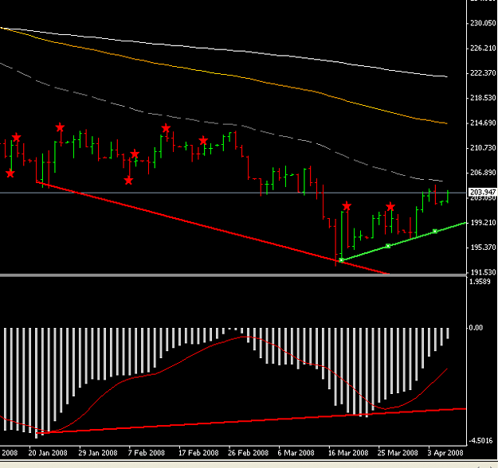Click the 25 Mar 2008 time axis label
This screenshot has width=498, height=468.
[x=398, y=453]
